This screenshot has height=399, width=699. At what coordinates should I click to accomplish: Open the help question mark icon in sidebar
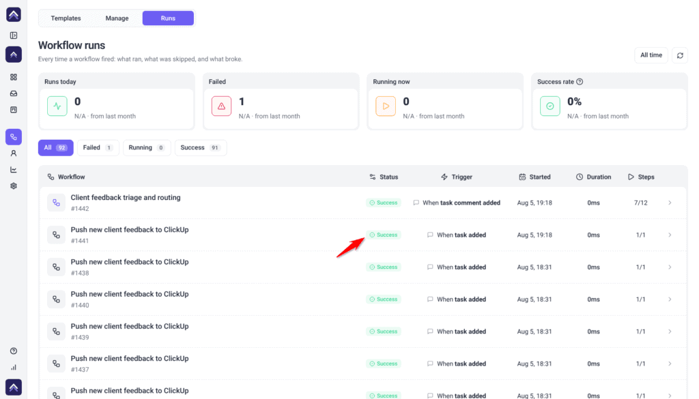[x=14, y=351]
